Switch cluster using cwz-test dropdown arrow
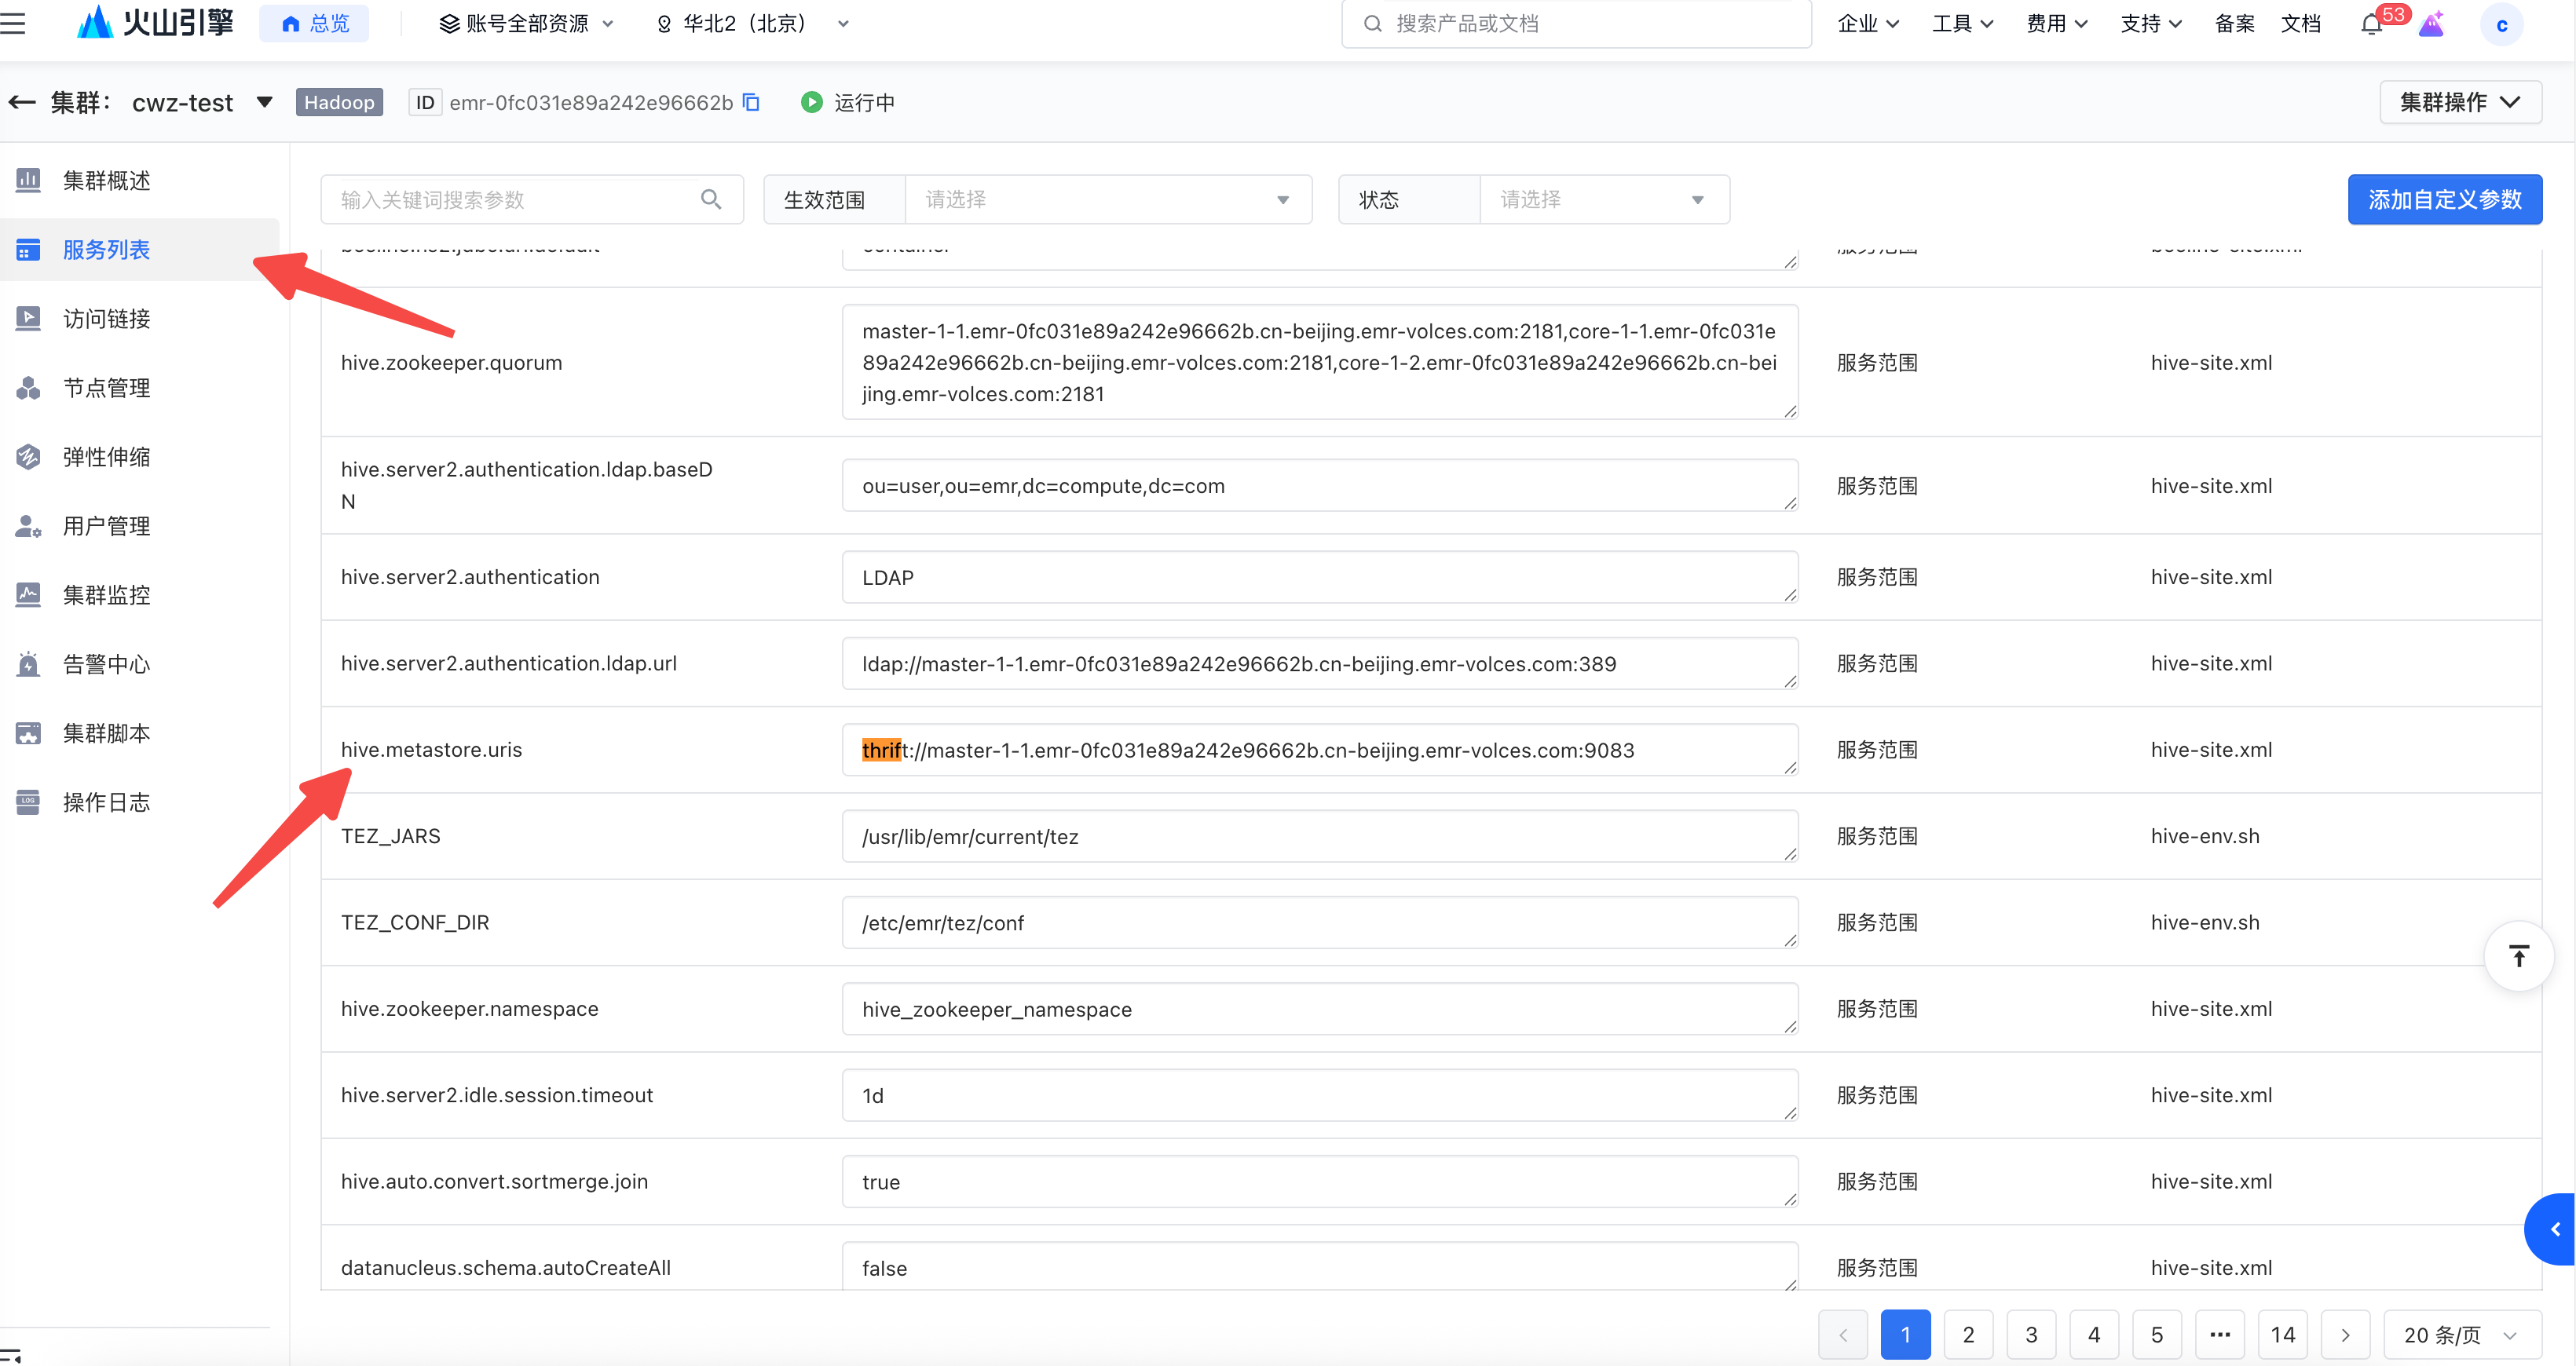The image size is (2576, 1366). coord(265,102)
